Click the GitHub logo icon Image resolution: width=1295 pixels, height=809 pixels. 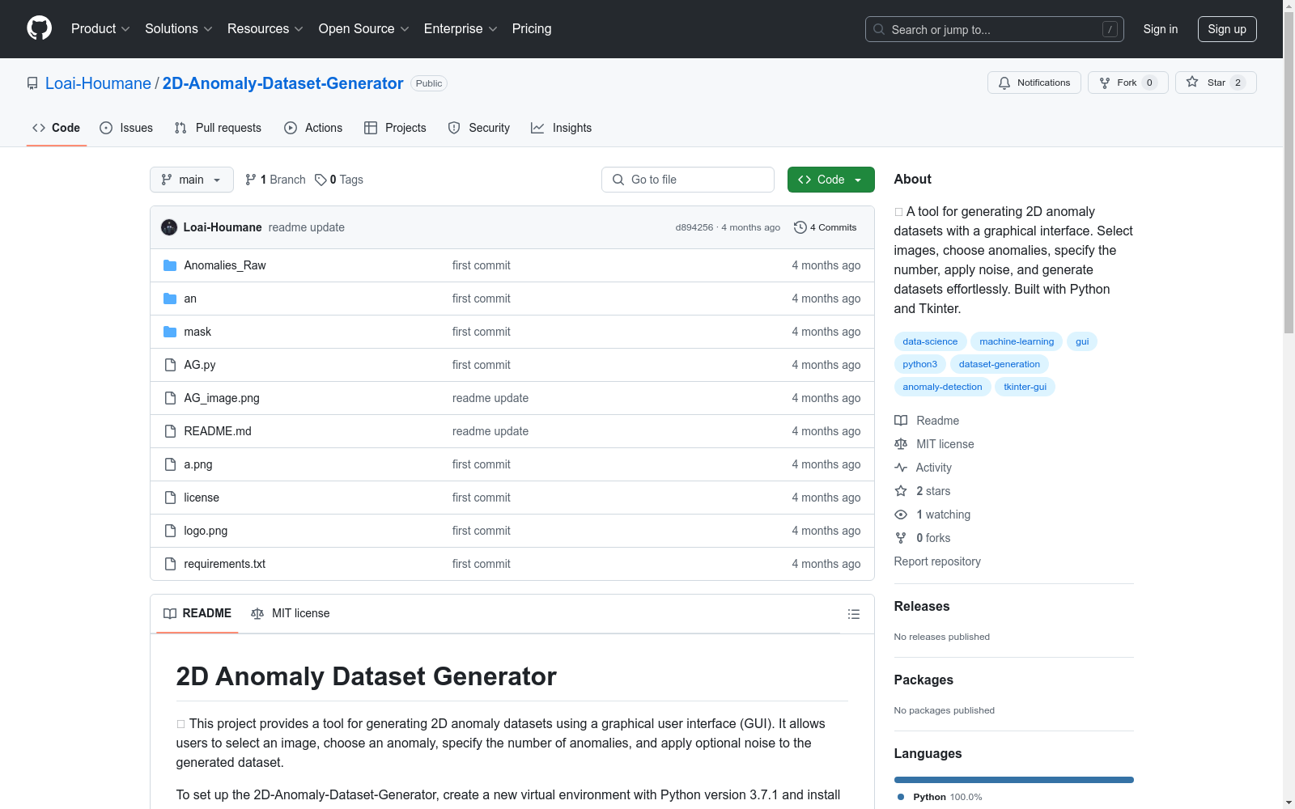tap(39, 28)
